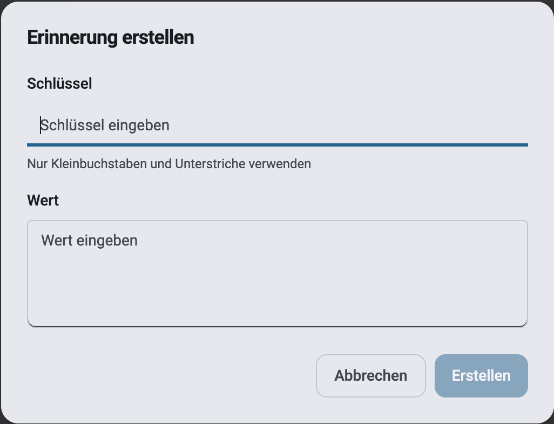Click the word 'erstellen' in heading
Screen dimensions: 554x424
(158, 37)
